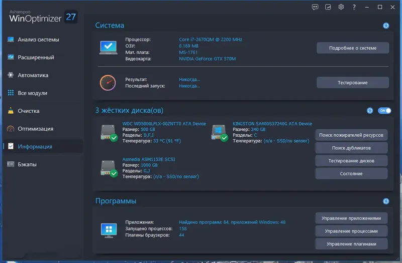Open Управление плагинами

[x=351, y=244]
